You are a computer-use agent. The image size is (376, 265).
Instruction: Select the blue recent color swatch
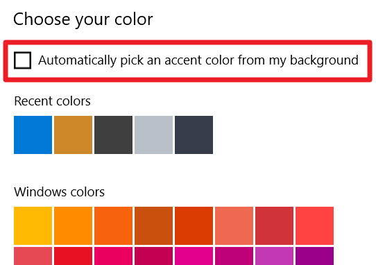33,135
